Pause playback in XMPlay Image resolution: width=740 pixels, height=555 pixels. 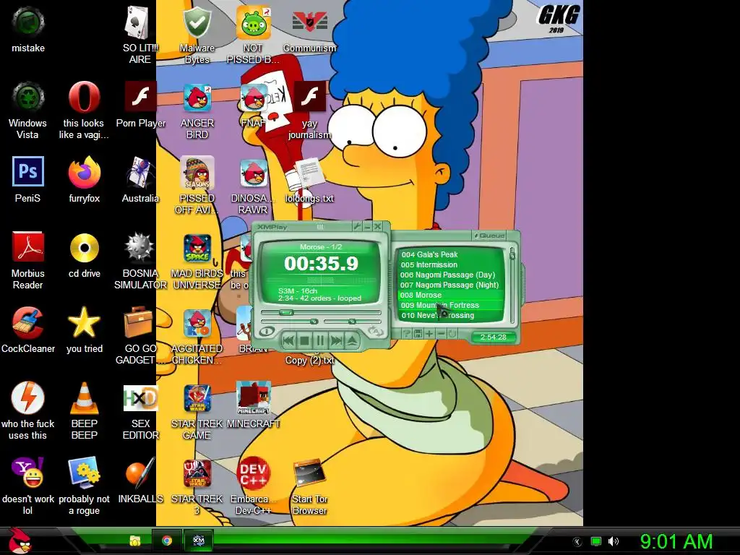point(320,340)
